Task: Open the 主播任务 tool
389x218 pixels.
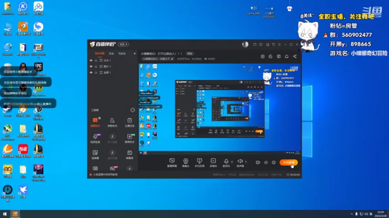Action: 129,123
